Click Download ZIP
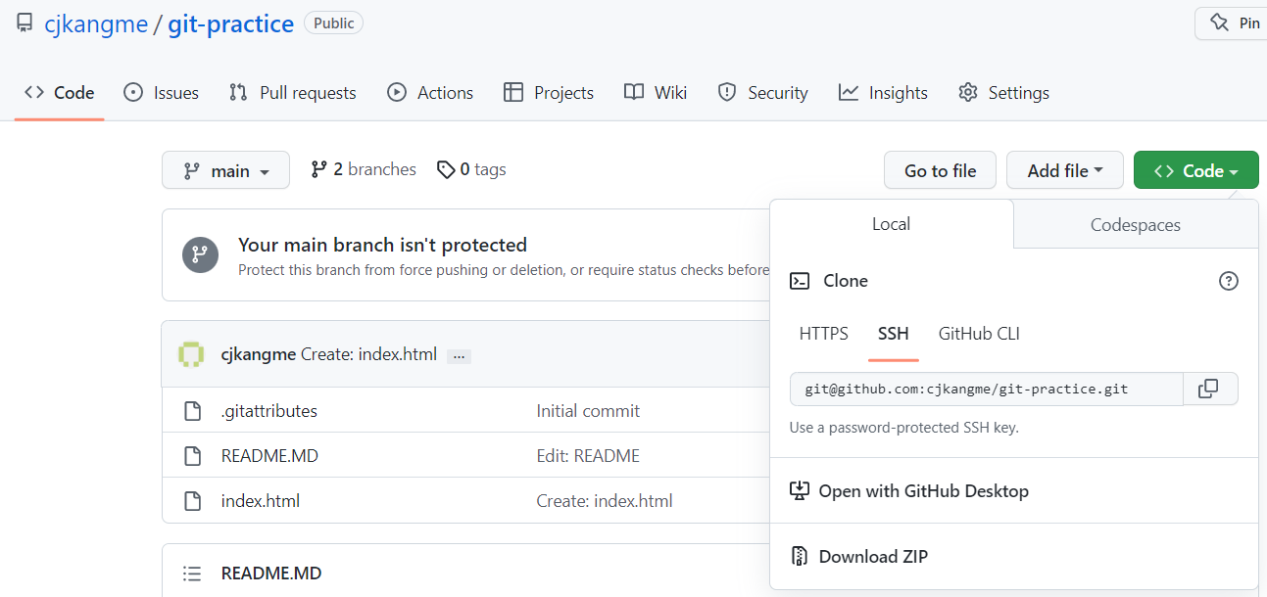This screenshot has height=597, width=1267. coord(859,557)
